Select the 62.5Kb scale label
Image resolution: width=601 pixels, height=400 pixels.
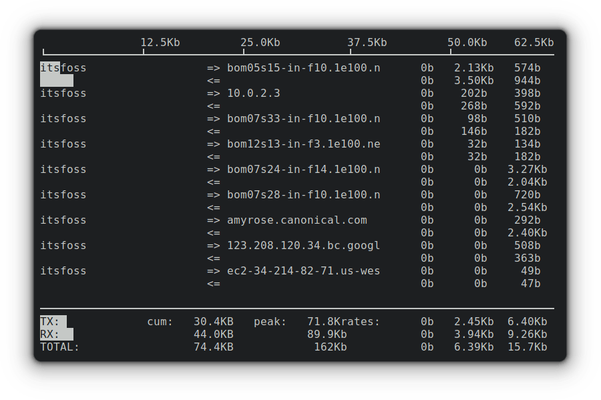point(534,43)
